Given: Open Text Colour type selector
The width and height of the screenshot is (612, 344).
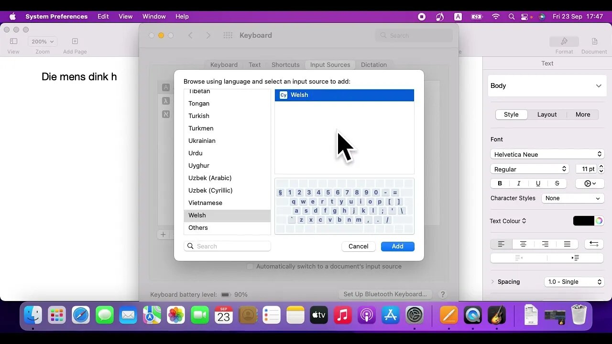Looking at the screenshot, I should [508, 221].
